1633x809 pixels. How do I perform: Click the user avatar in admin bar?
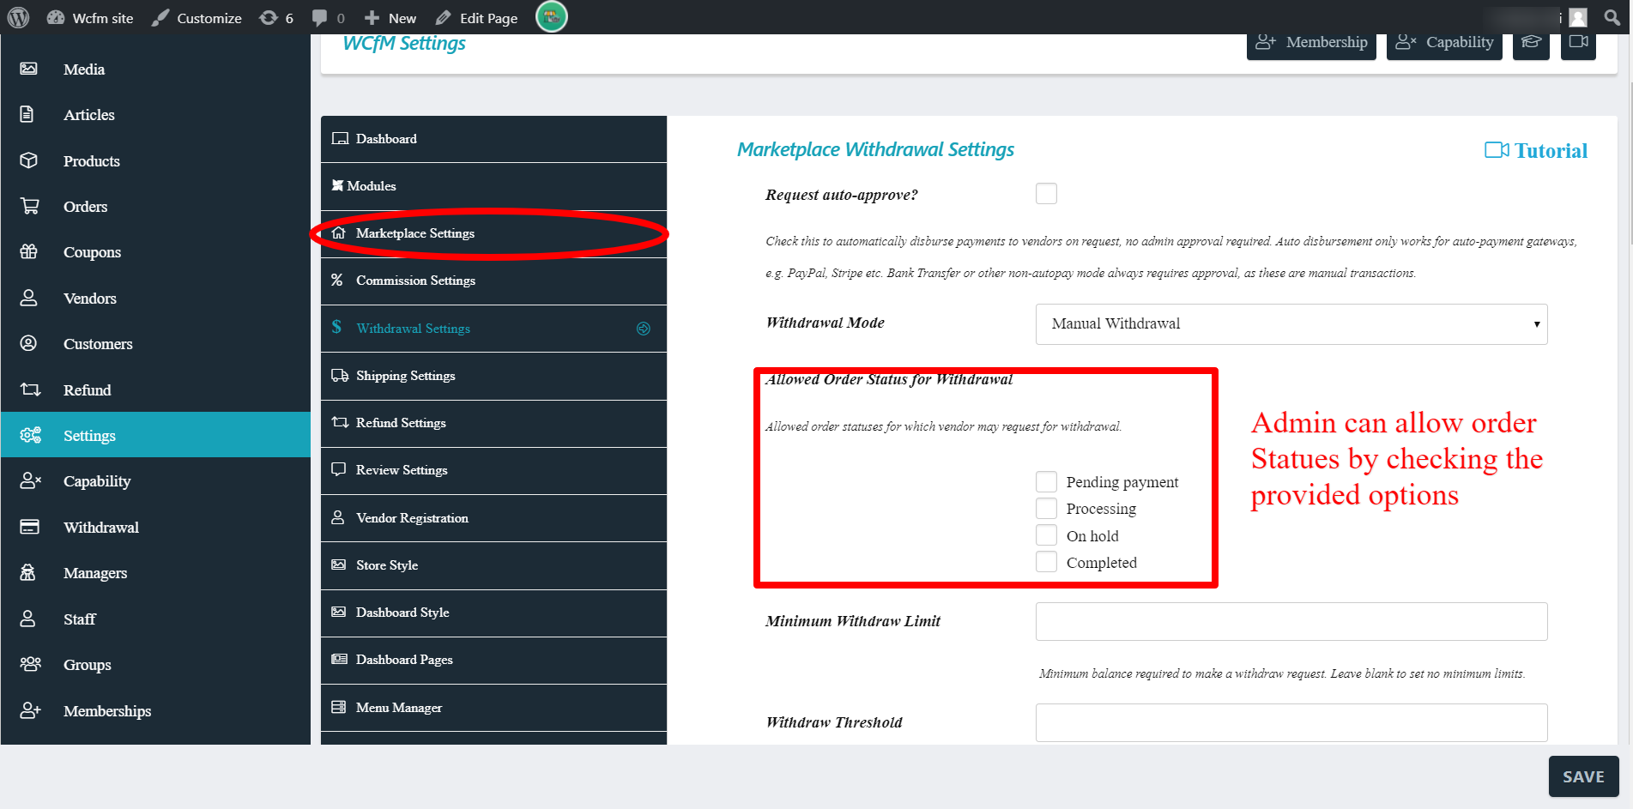pos(1578,17)
